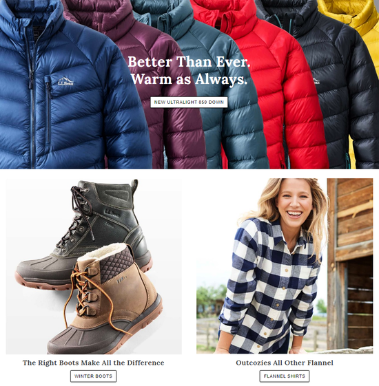Click the New Ultralight 850 Down button
Image resolution: width=379 pixels, height=386 pixels.
point(189,102)
